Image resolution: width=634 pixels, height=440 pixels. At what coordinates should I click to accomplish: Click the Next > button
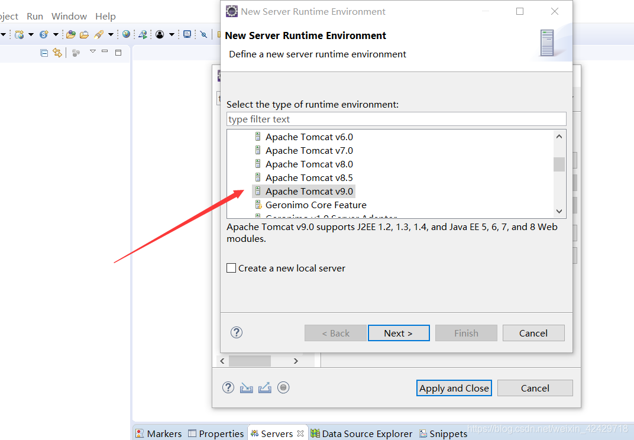tap(399, 333)
